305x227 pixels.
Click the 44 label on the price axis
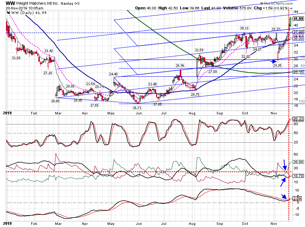[296, 12]
